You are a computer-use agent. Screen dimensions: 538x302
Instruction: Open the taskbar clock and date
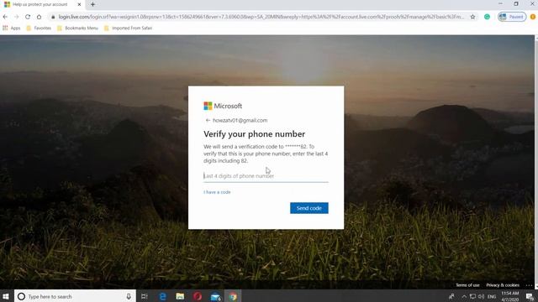[x=510, y=296]
